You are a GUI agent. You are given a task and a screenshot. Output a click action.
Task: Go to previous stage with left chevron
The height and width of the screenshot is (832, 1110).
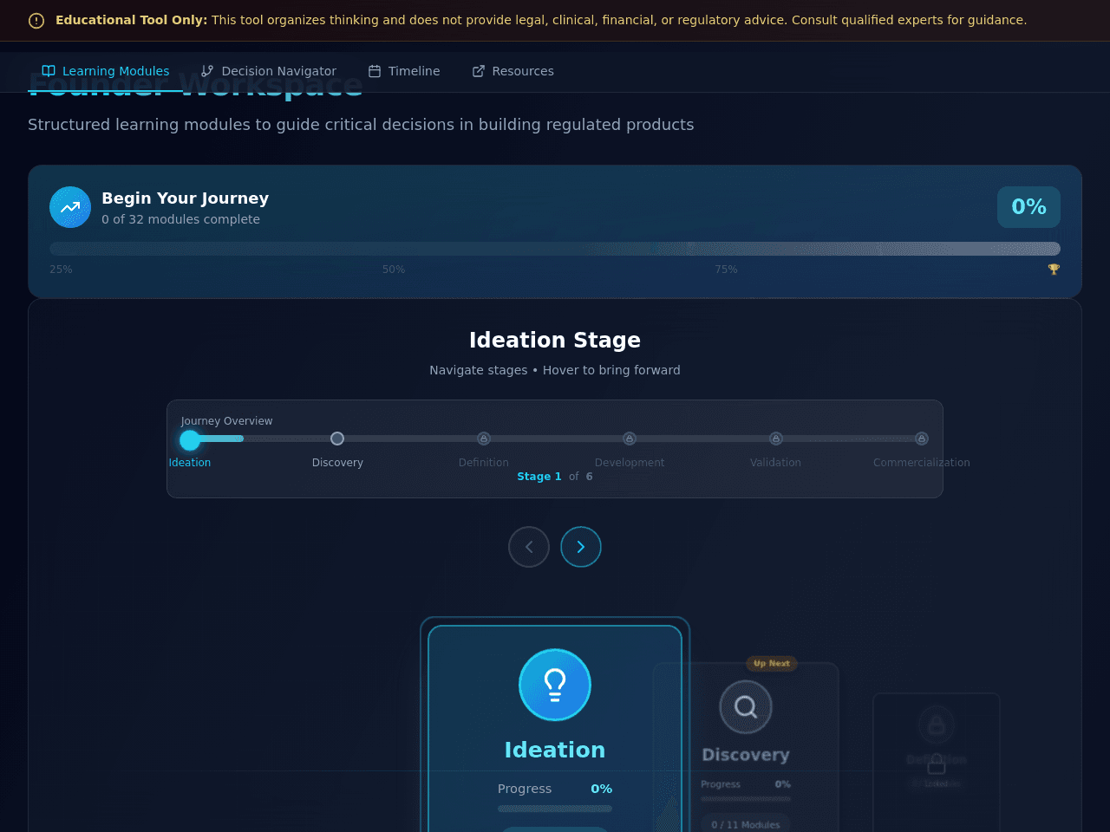pos(529,547)
